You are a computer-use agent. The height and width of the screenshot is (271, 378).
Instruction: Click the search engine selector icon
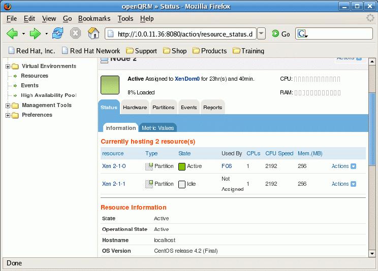pyautogui.click(x=302, y=33)
